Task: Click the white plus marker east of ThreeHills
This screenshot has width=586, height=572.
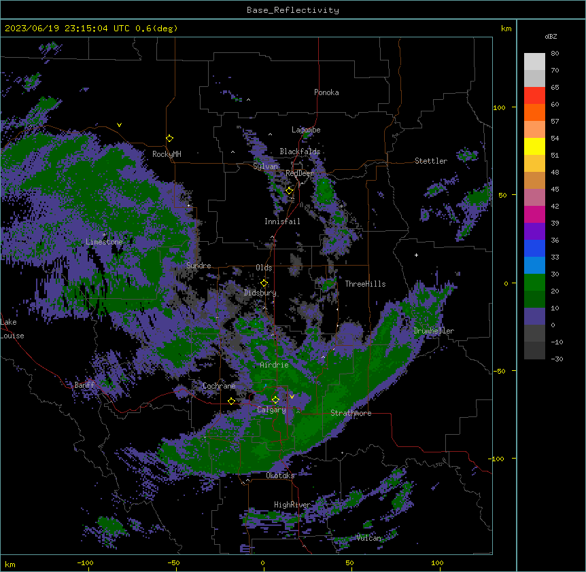Action: pyautogui.click(x=416, y=255)
